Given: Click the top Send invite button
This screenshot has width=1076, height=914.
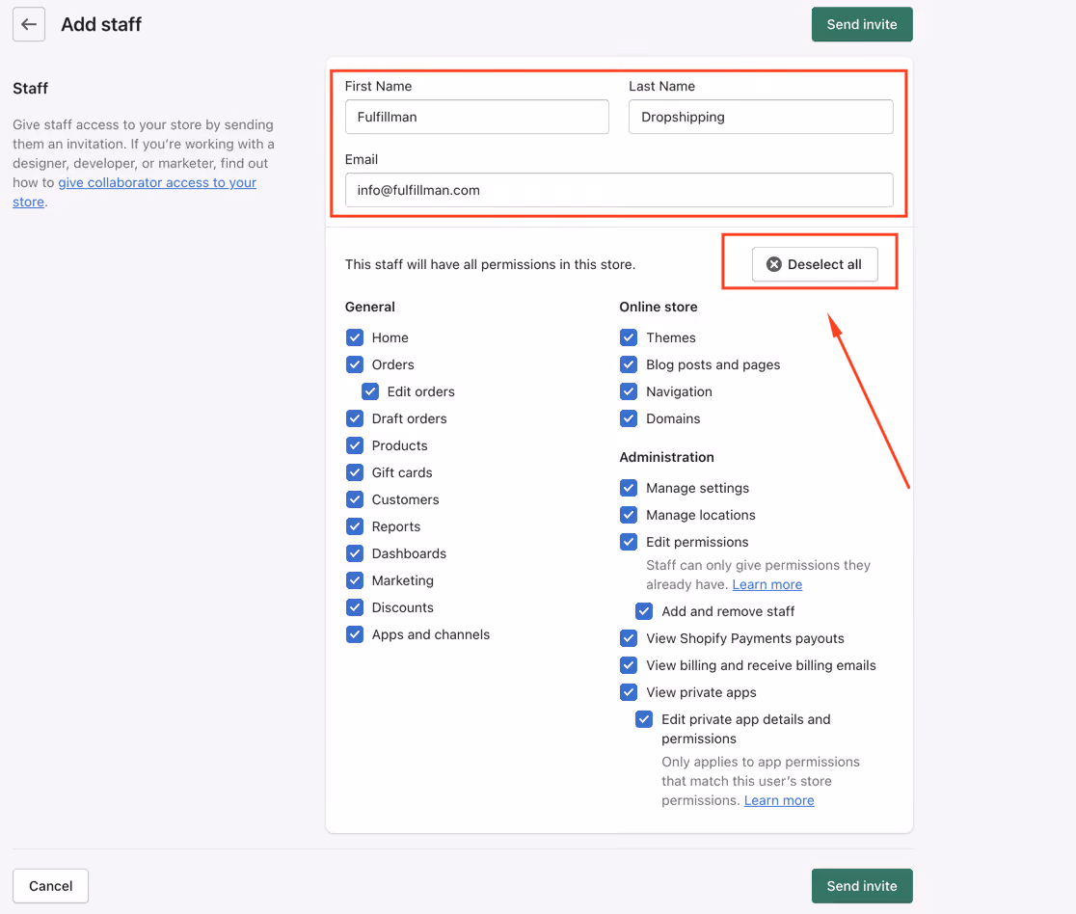Looking at the screenshot, I should click(x=862, y=25).
